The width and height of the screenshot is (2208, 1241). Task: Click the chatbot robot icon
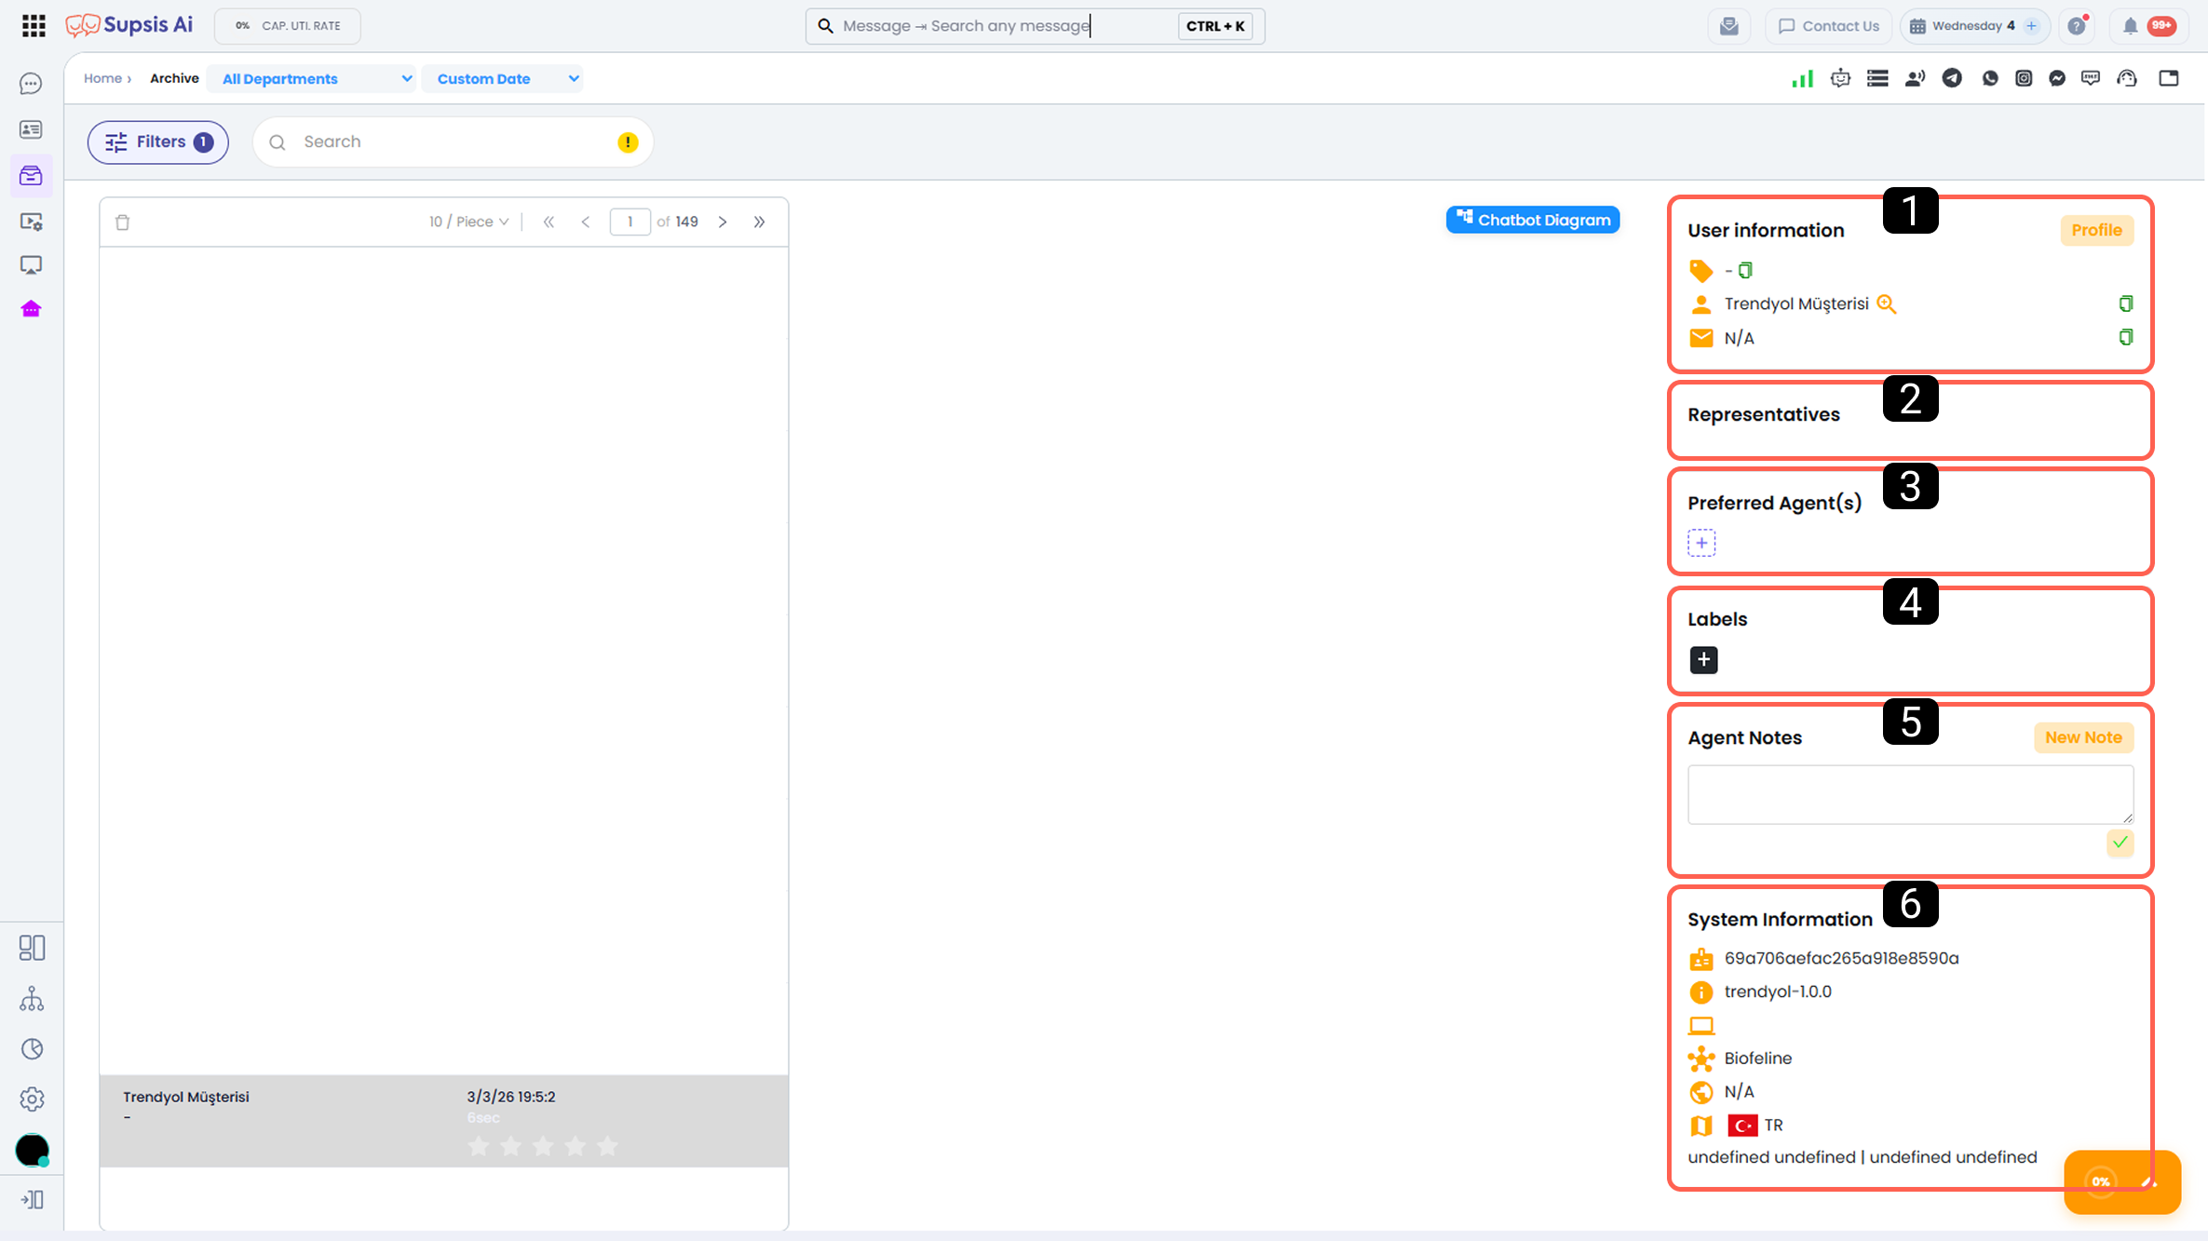tap(1840, 78)
